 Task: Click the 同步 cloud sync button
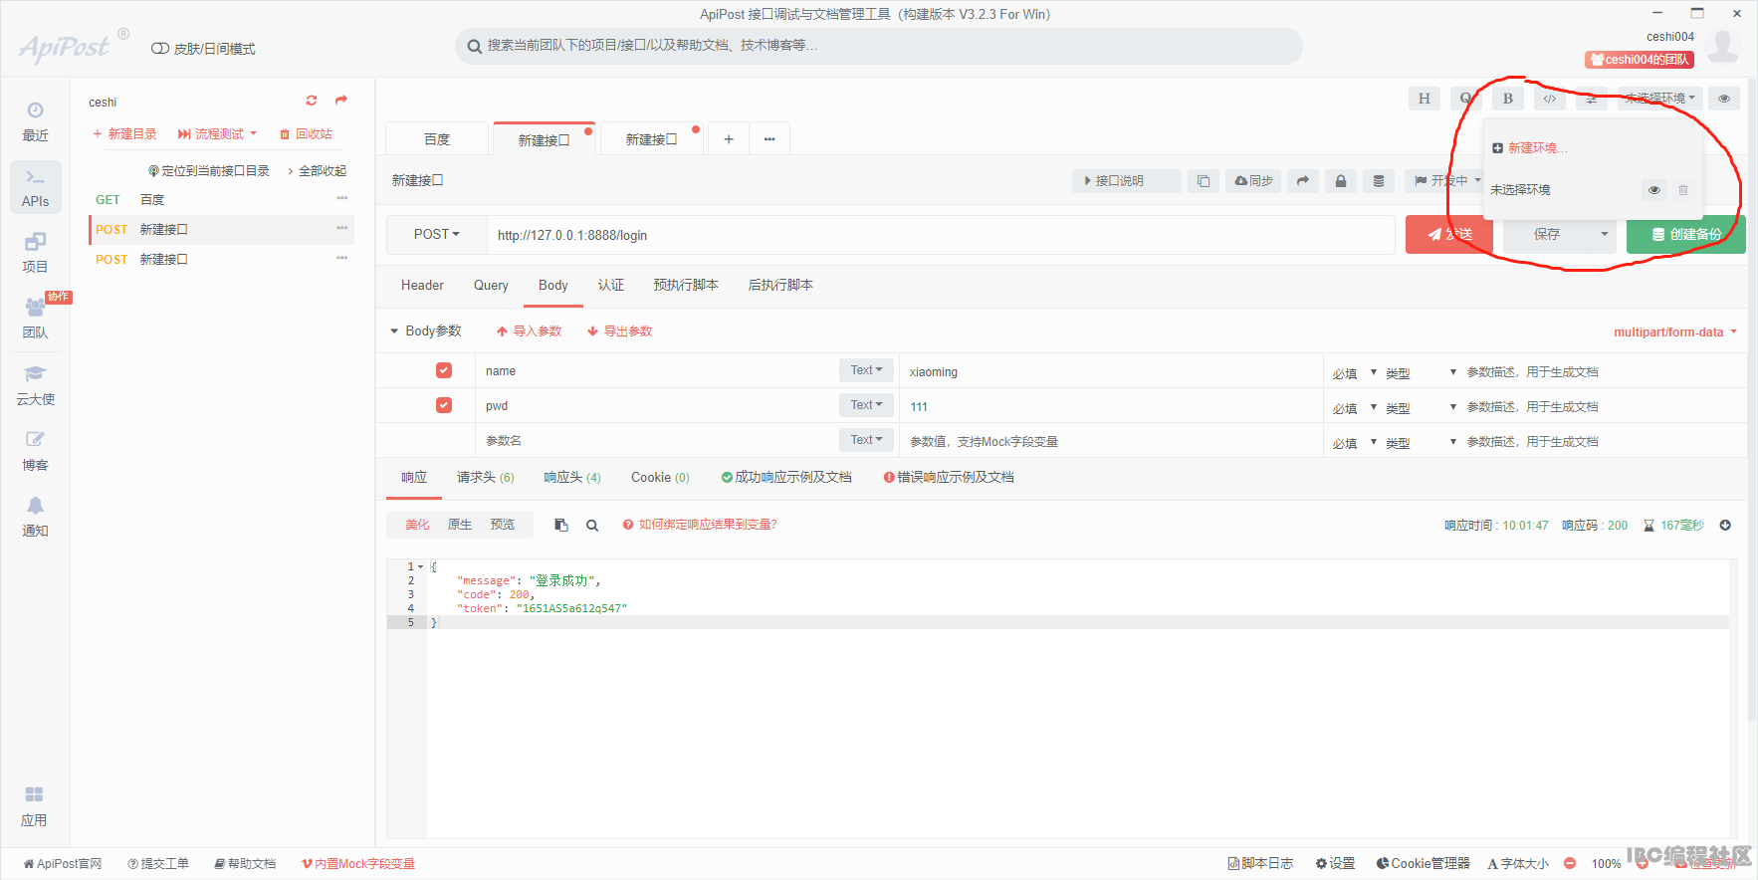pyautogui.click(x=1253, y=180)
